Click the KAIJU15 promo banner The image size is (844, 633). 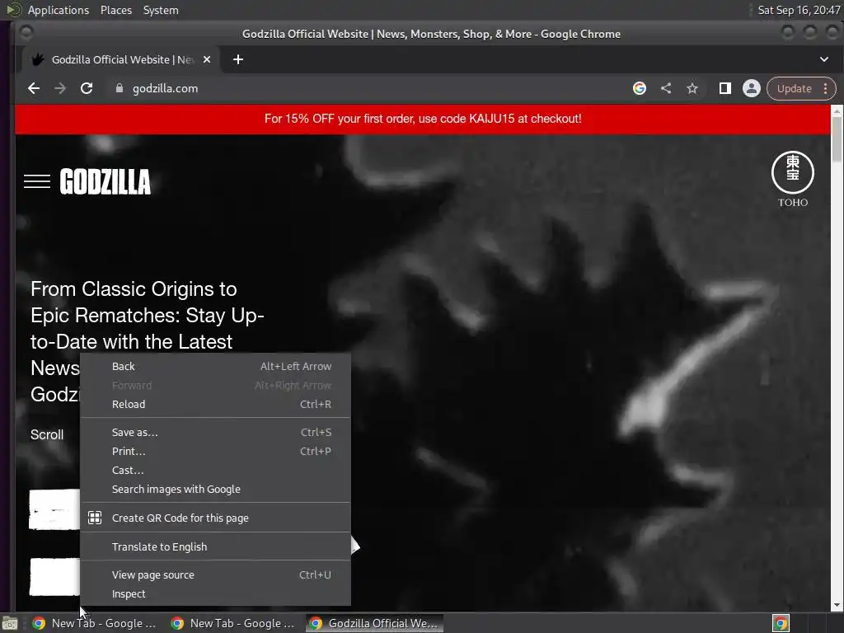click(x=423, y=119)
